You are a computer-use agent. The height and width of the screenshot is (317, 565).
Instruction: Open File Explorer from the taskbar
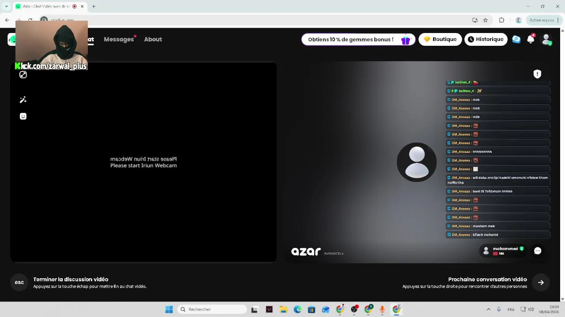tap(283, 310)
